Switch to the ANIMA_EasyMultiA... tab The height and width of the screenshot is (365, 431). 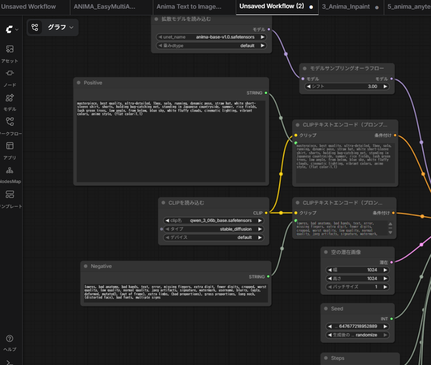[x=105, y=7]
